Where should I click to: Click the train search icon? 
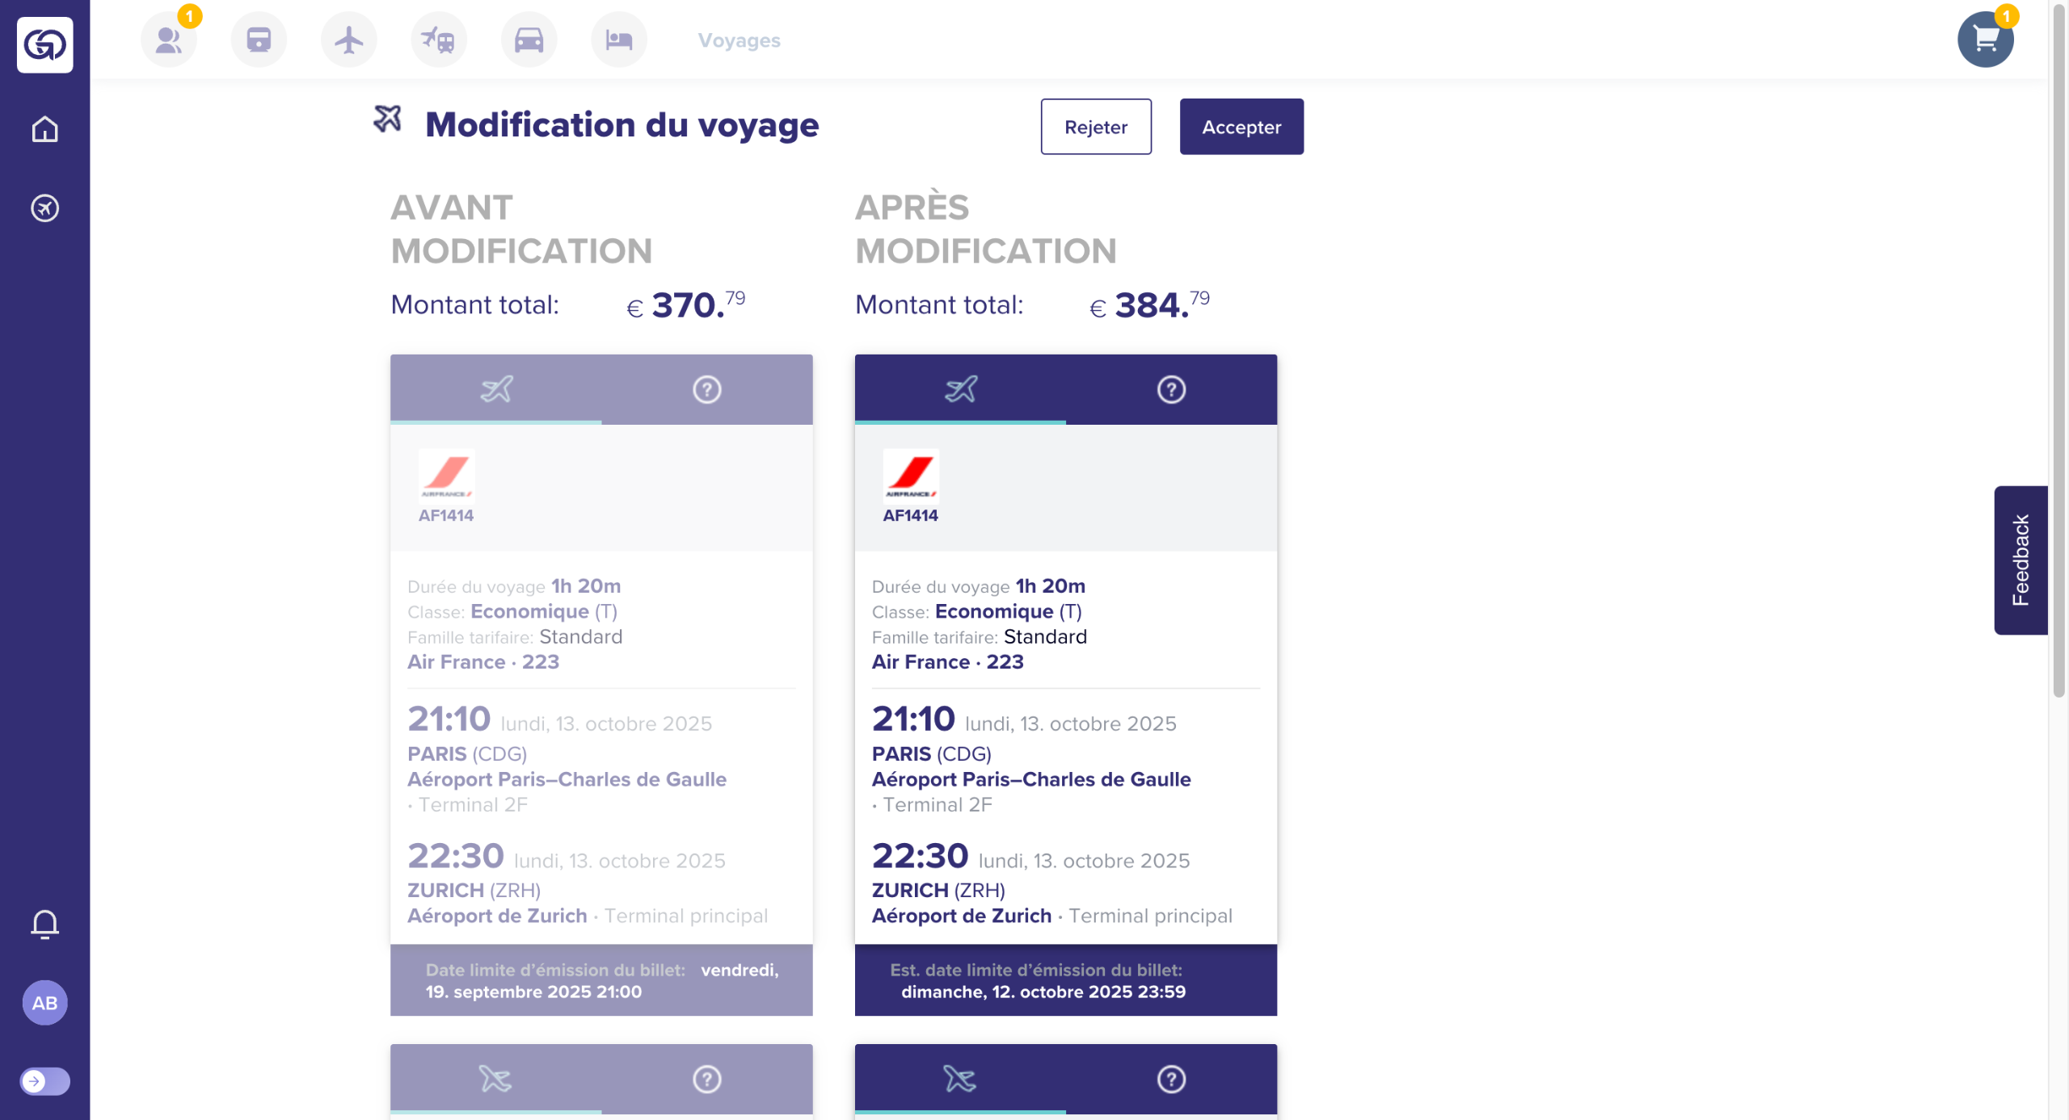(259, 40)
